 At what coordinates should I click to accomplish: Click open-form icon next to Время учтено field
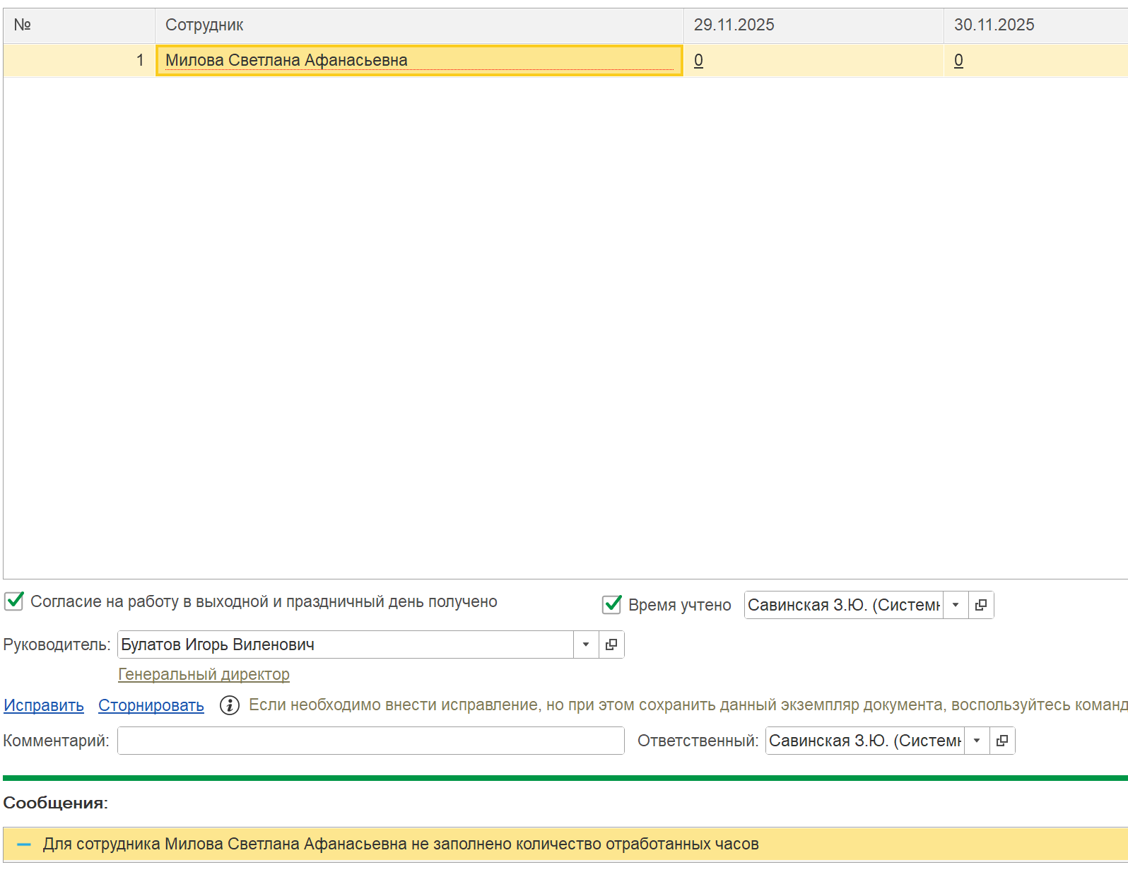click(x=981, y=605)
